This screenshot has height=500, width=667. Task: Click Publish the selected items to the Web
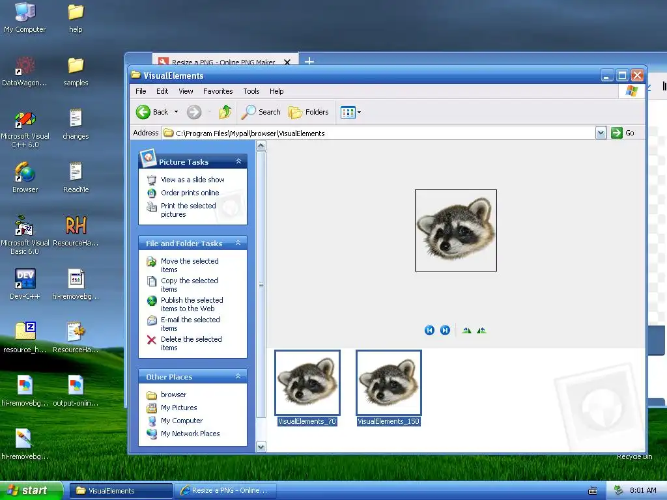(192, 305)
